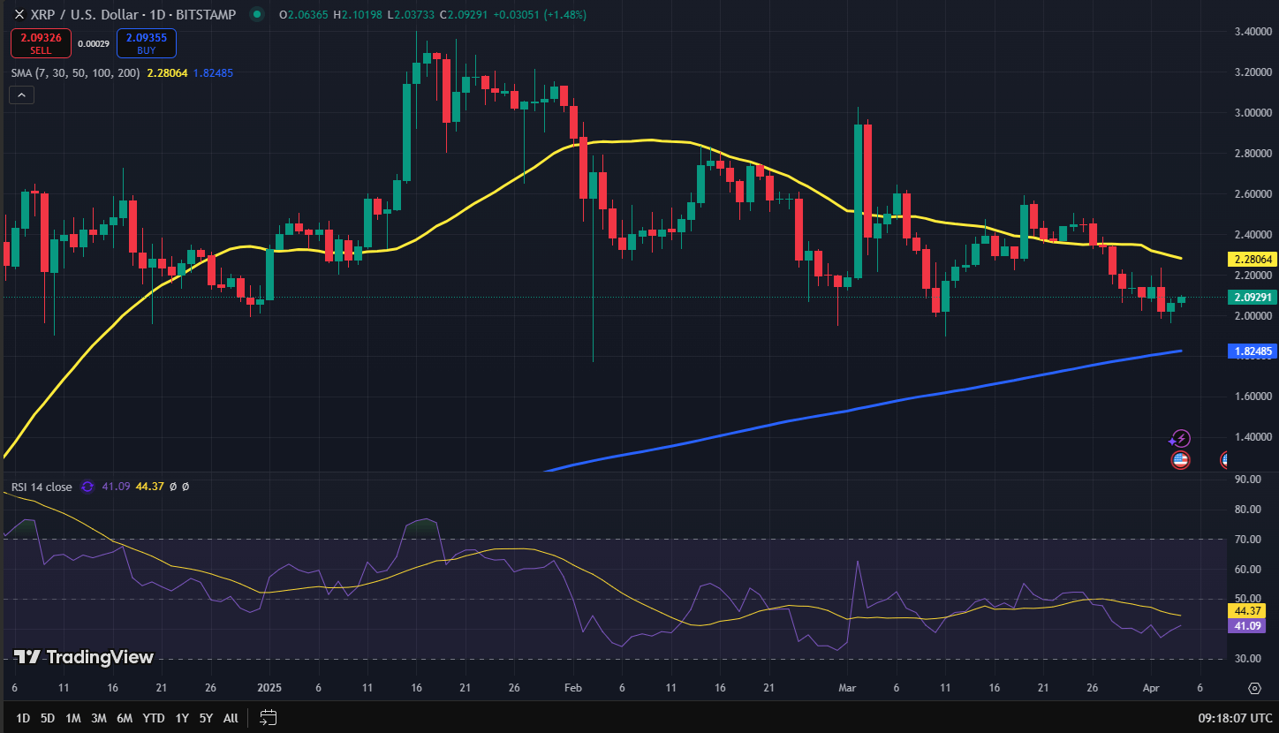1279x733 pixels.
Task: Select the 1M time range
Action: (x=73, y=718)
